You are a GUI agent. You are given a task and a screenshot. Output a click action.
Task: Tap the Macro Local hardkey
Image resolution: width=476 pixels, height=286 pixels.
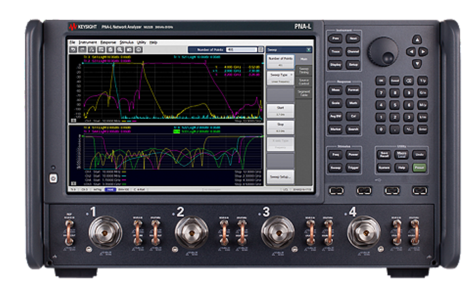[x=402, y=155]
